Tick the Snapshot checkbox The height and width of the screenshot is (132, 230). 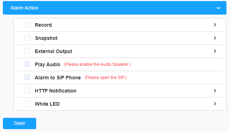tap(27, 38)
